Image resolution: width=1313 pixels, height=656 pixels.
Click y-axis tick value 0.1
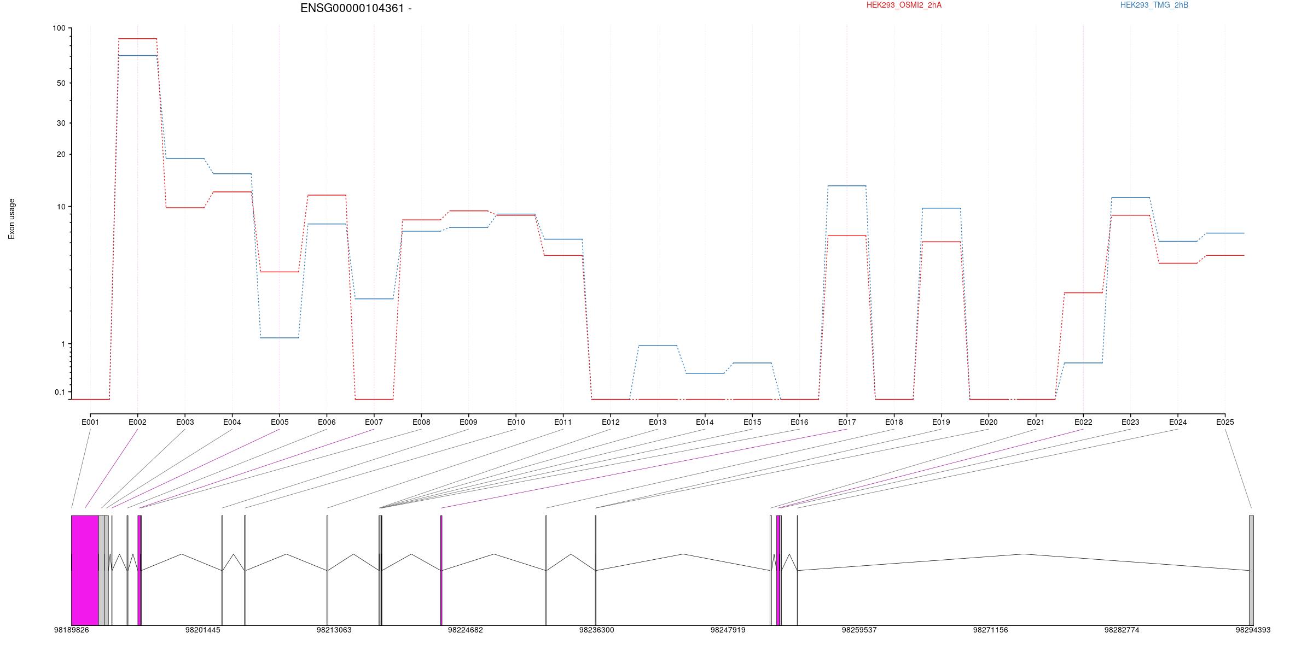tap(60, 392)
